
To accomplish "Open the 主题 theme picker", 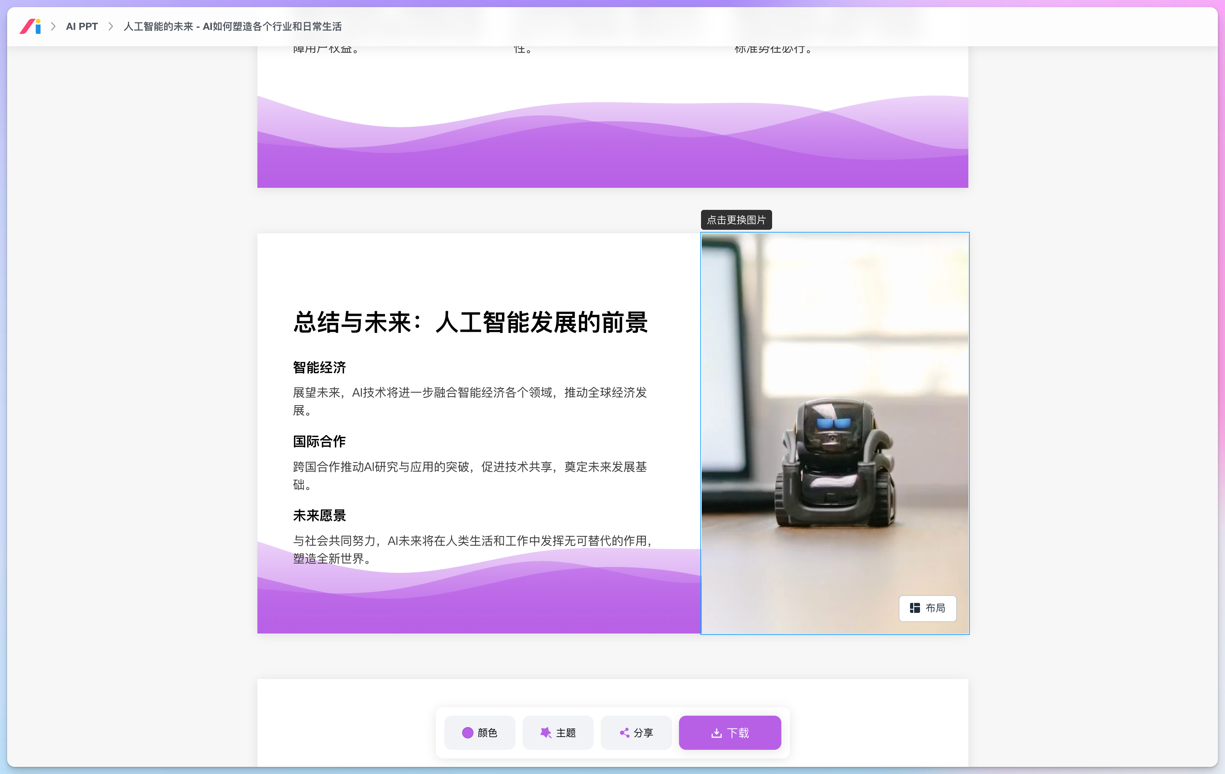I will click(x=557, y=732).
